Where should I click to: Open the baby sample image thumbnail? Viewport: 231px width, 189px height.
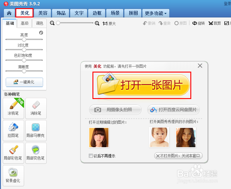pyautogui.click(x=159, y=138)
